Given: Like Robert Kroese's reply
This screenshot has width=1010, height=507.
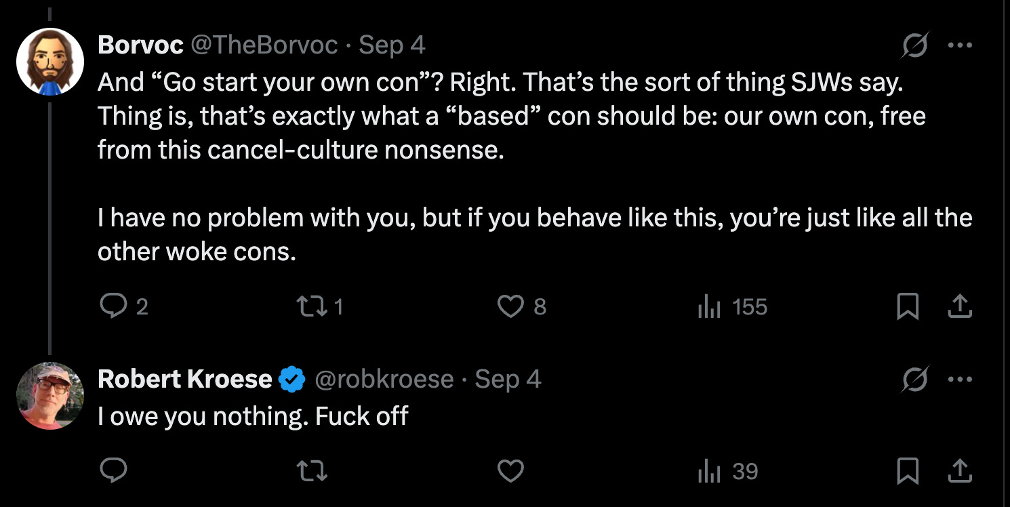Looking at the screenshot, I should coord(510,471).
